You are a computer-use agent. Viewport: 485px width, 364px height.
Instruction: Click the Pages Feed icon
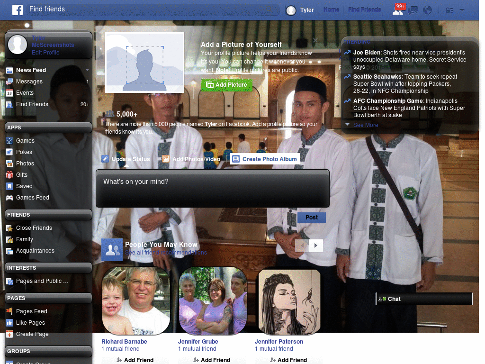pyautogui.click(x=9, y=311)
